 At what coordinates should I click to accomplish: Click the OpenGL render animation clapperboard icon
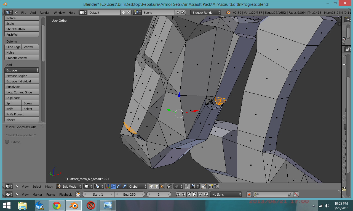[216, 186]
